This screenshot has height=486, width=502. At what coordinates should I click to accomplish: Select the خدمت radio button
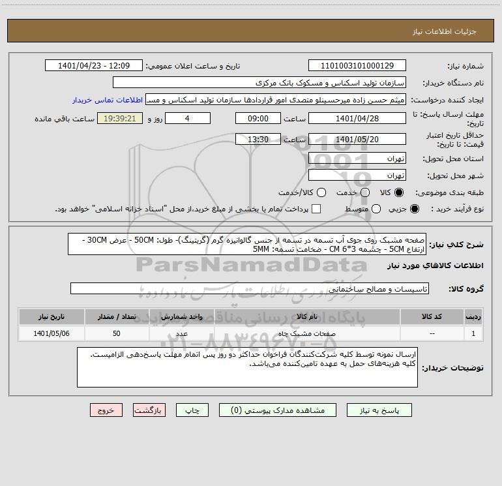point(365,192)
